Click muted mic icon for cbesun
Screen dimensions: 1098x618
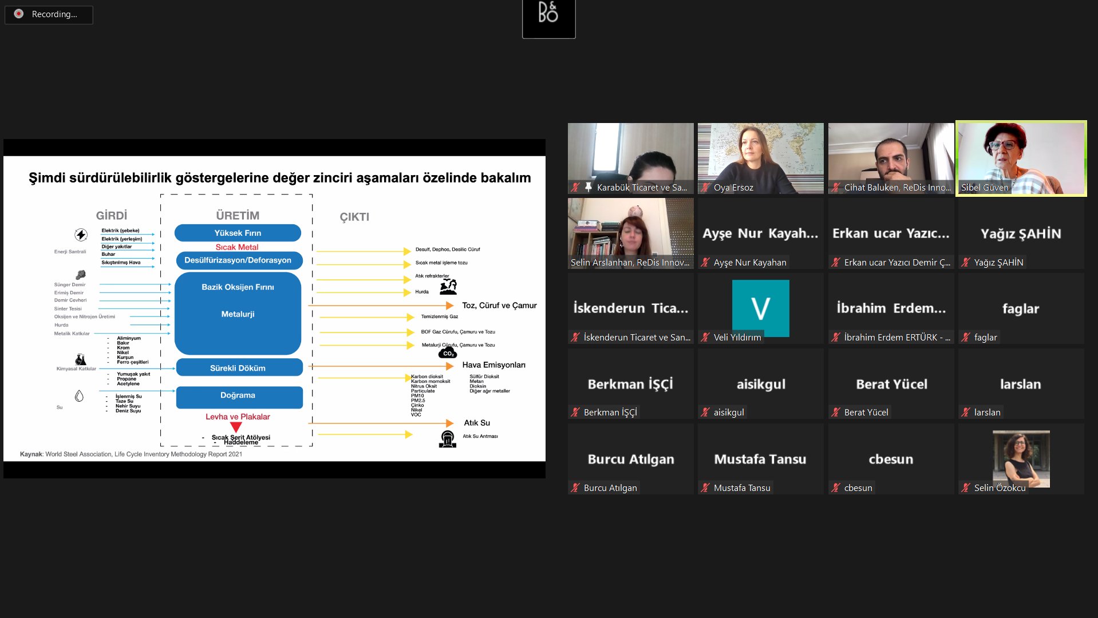[x=836, y=488]
